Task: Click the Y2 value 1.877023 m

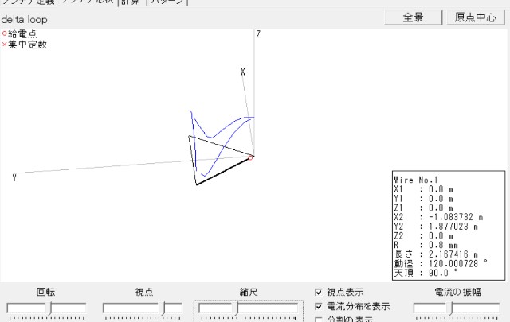Action: [453, 227]
